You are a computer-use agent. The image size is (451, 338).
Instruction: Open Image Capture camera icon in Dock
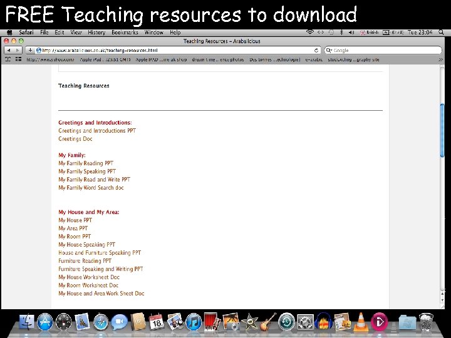231,322
